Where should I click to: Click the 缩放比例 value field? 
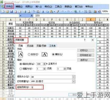click(40, 64)
